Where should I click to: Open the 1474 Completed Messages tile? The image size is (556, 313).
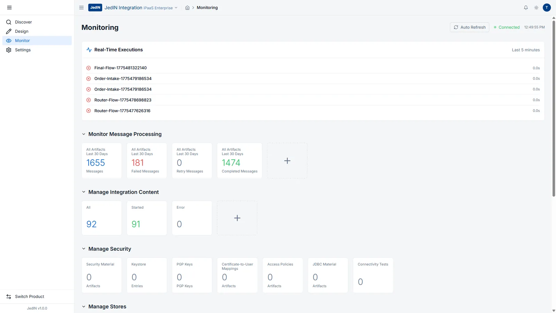(x=239, y=161)
